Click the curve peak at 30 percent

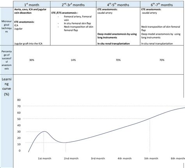[44, 131]
